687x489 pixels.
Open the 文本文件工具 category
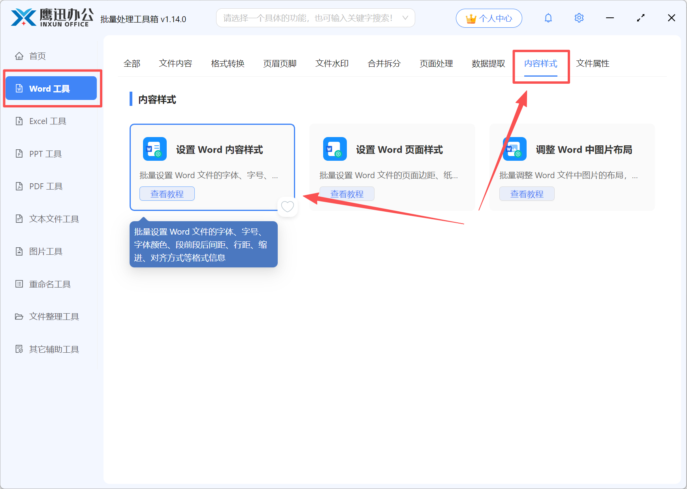click(53, 218)
